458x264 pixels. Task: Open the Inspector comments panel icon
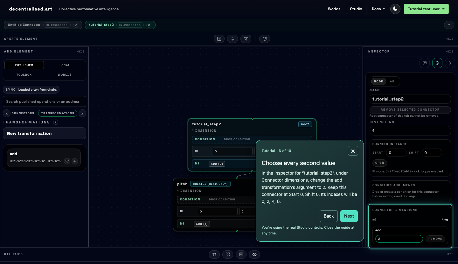click(425, 63)
